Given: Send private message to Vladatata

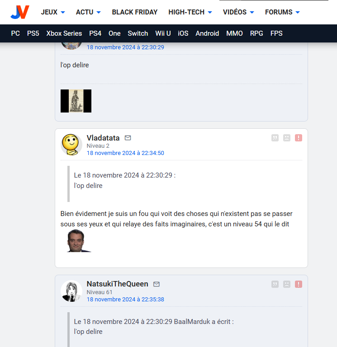Looking at the screenshot, I should 128,138.
